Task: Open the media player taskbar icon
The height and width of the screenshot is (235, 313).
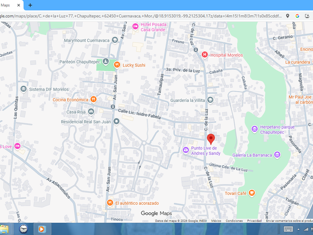Action: coord(42,229)
